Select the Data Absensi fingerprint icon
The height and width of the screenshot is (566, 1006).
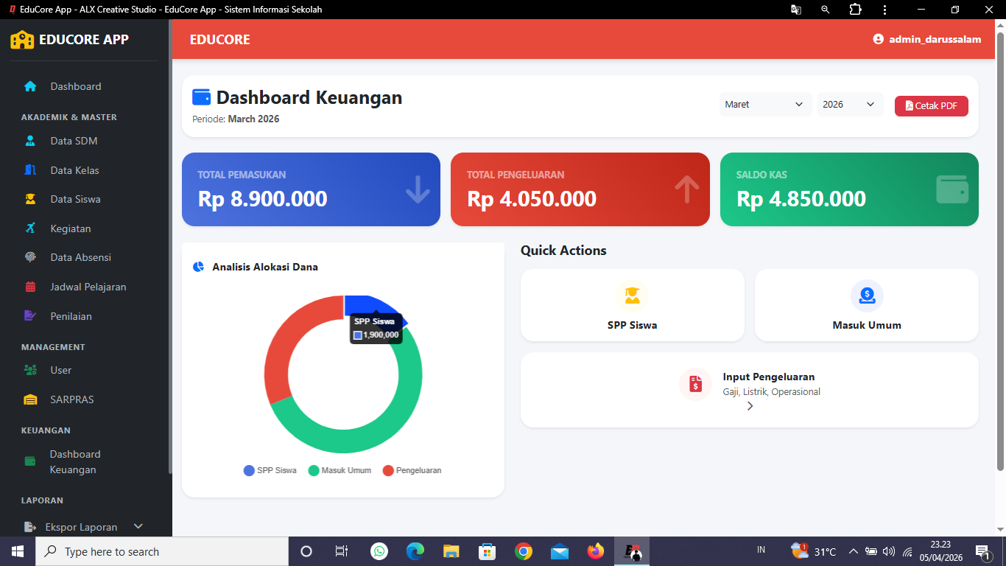coord(29,257)
